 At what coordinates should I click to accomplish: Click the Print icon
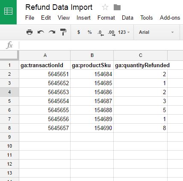(x=30, y=32)
